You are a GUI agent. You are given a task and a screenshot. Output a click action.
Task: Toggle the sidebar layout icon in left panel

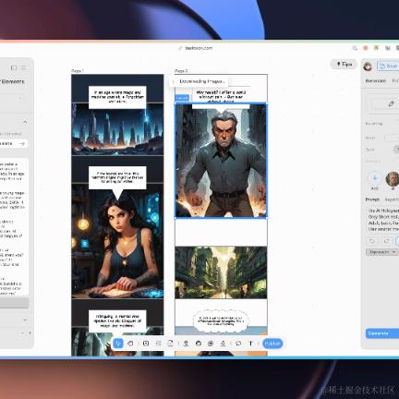point(14,67)
